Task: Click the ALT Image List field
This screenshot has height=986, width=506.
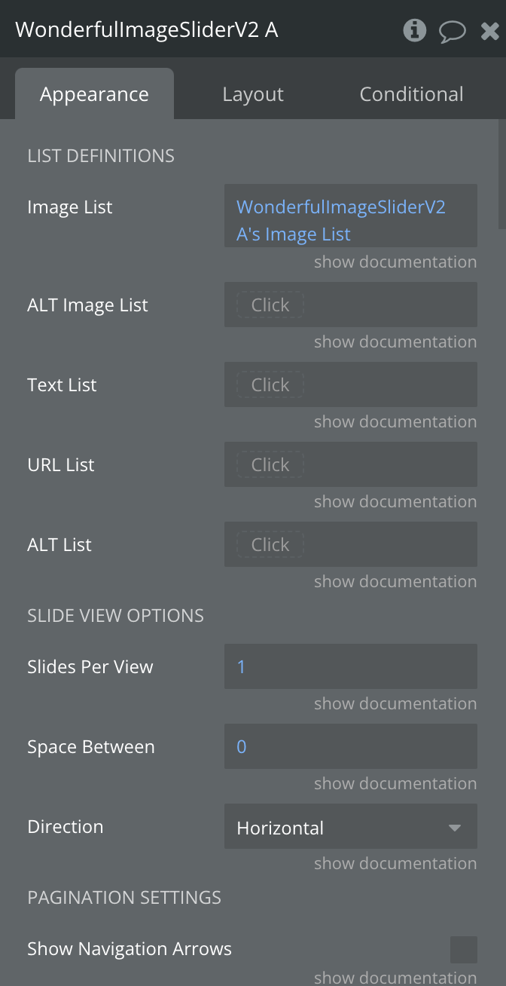Action: pos(350,305)
